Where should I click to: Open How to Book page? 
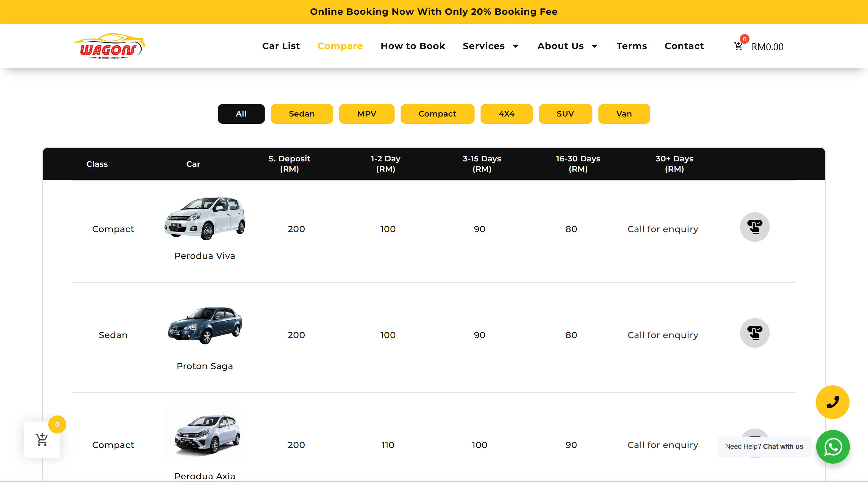click(413, 46)
